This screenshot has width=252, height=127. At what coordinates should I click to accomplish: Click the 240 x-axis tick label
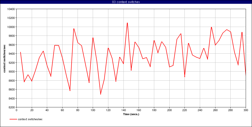tap(200, 110)
